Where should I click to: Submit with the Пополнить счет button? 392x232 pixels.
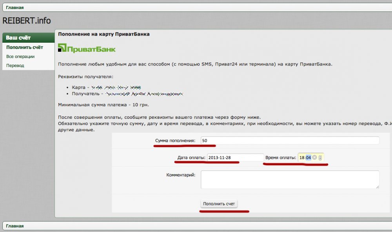pyautogui.click(x=219, y=204)
